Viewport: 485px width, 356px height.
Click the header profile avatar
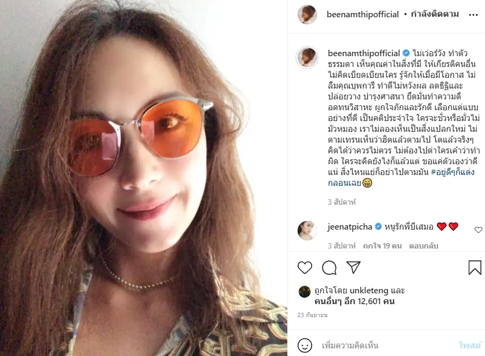[307, 15]
